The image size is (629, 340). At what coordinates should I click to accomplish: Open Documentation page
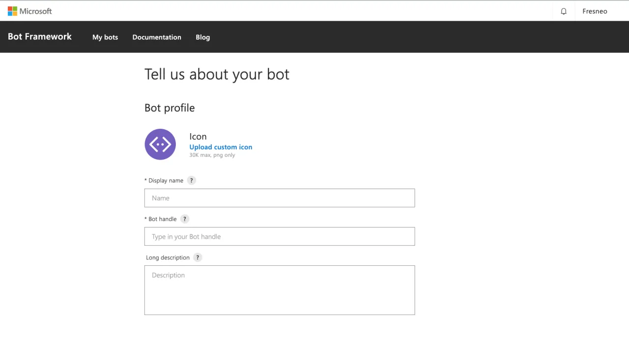[157, 37]
